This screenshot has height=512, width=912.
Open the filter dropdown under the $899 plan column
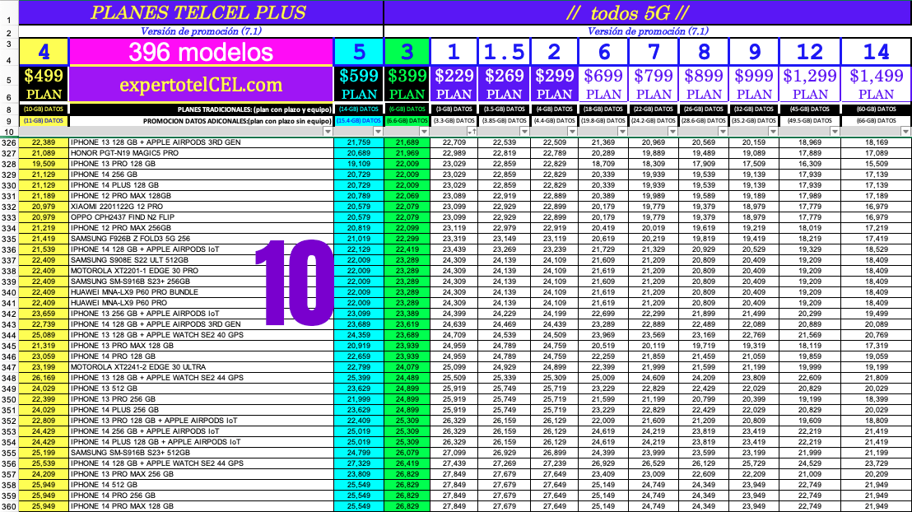723,132
